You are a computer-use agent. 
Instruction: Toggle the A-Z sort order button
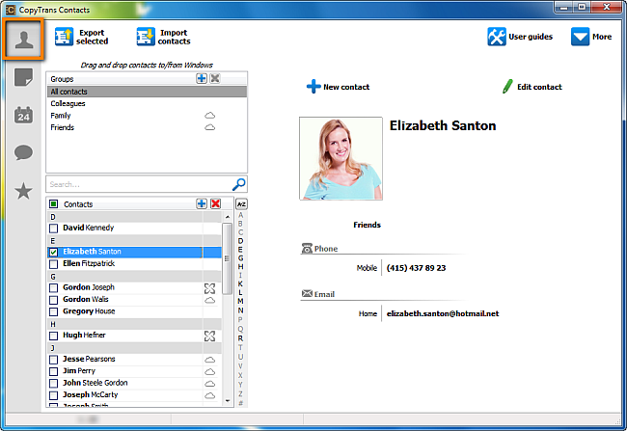click(x=241, y=204)
